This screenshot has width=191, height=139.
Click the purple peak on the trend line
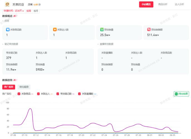(30, 109)
